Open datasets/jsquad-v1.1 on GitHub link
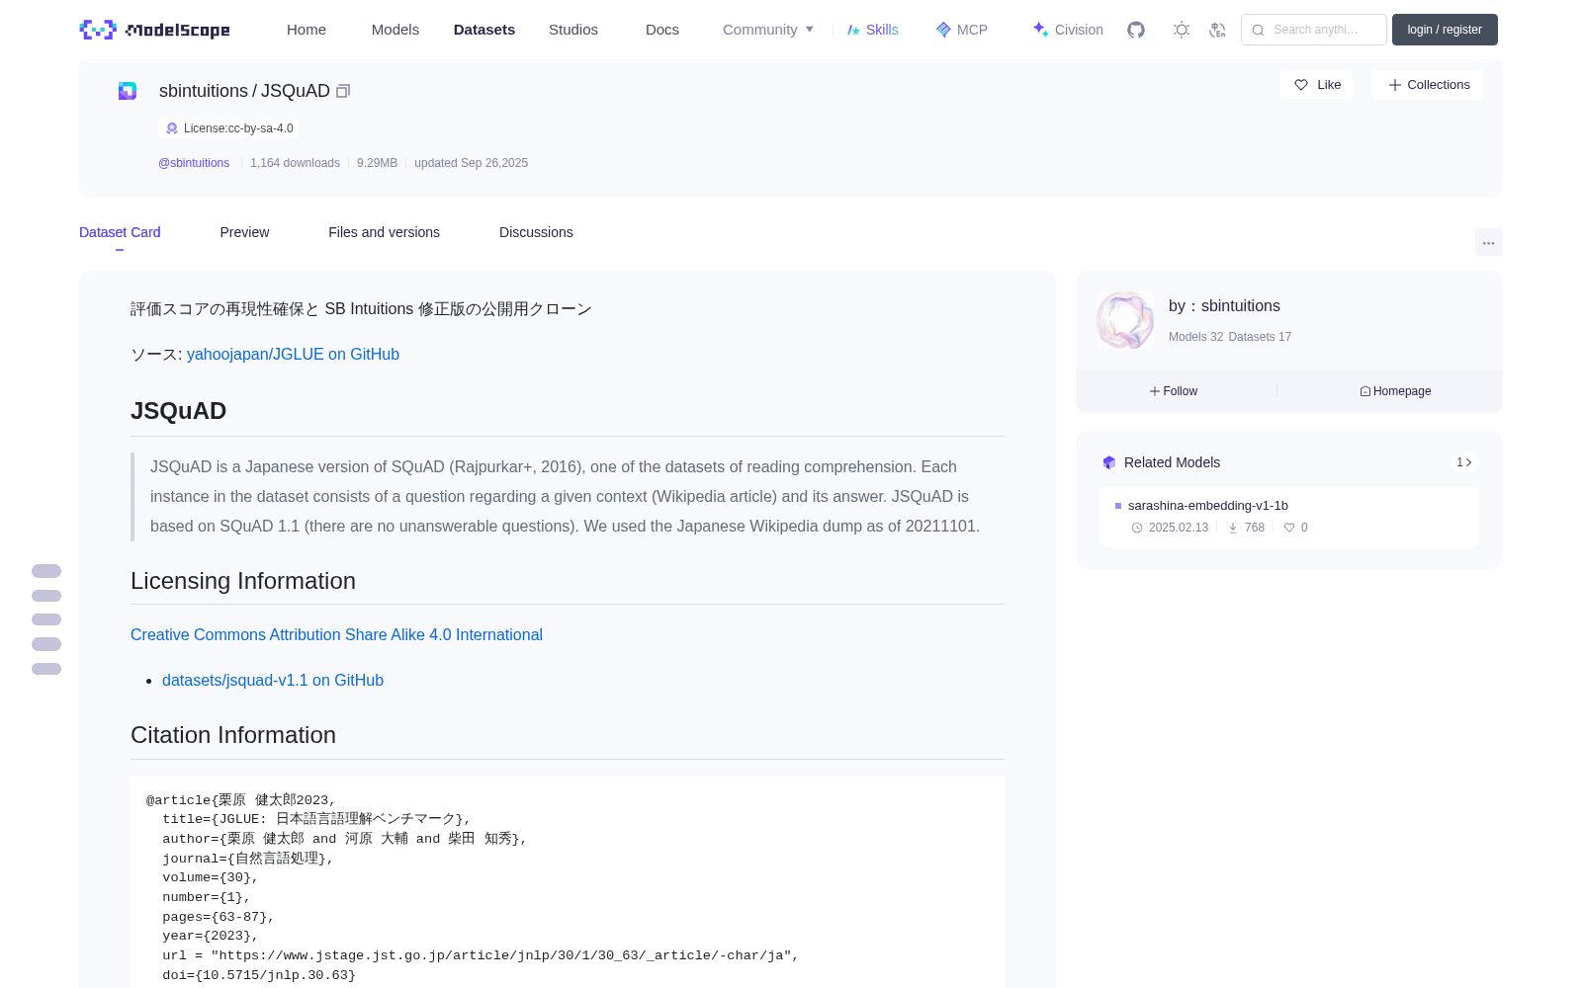This screenshot has width=1582, height=988. [273, 680]
